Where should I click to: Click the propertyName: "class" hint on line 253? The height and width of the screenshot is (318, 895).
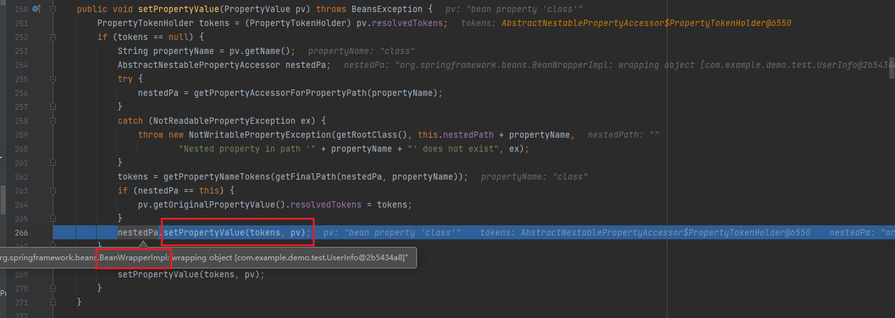pos(362,51)
